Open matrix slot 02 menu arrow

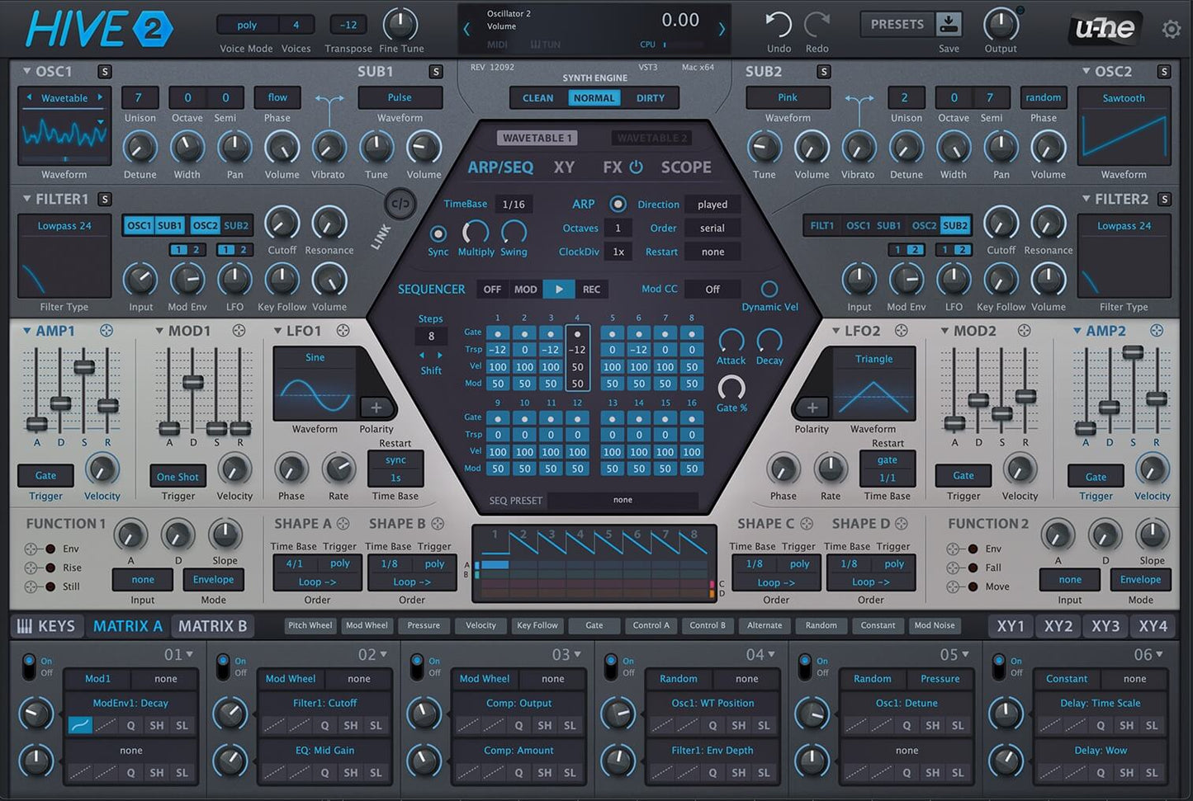point(384,654)
